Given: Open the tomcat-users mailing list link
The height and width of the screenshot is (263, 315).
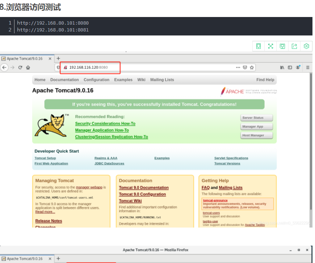Looking at the screenshot, I should click(211, 213).
